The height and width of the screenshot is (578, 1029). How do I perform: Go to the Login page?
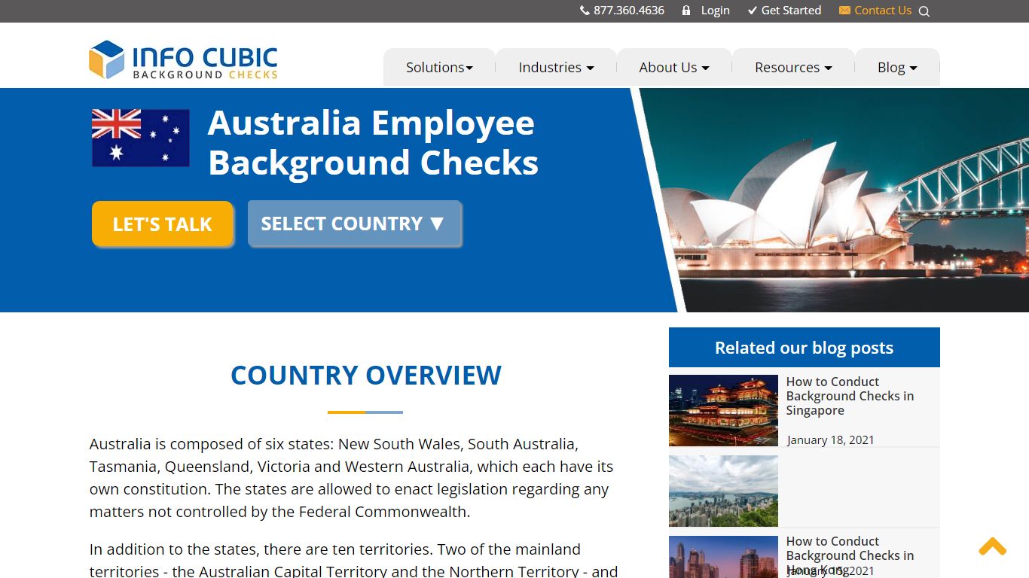click(x=715, y=11)
